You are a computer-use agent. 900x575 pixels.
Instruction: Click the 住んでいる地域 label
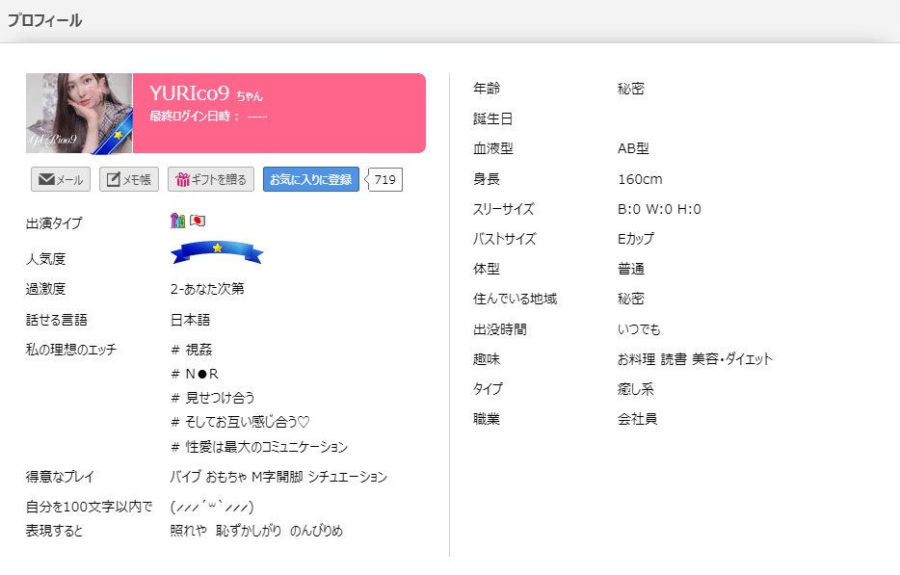tap(515, 299)
